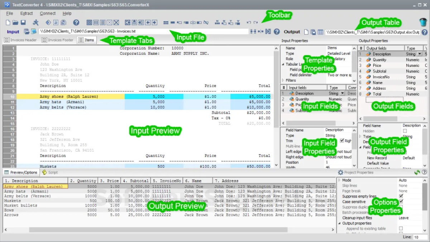Click the Save project floppy disk icon
The image size is (430, 242).
pyautogui.click(x=23, y=23)
